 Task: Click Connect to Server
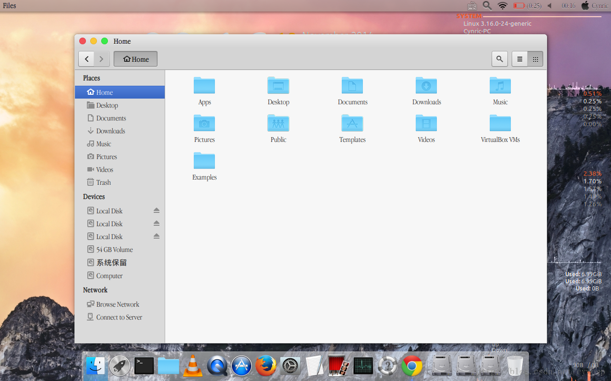(120, 317)
